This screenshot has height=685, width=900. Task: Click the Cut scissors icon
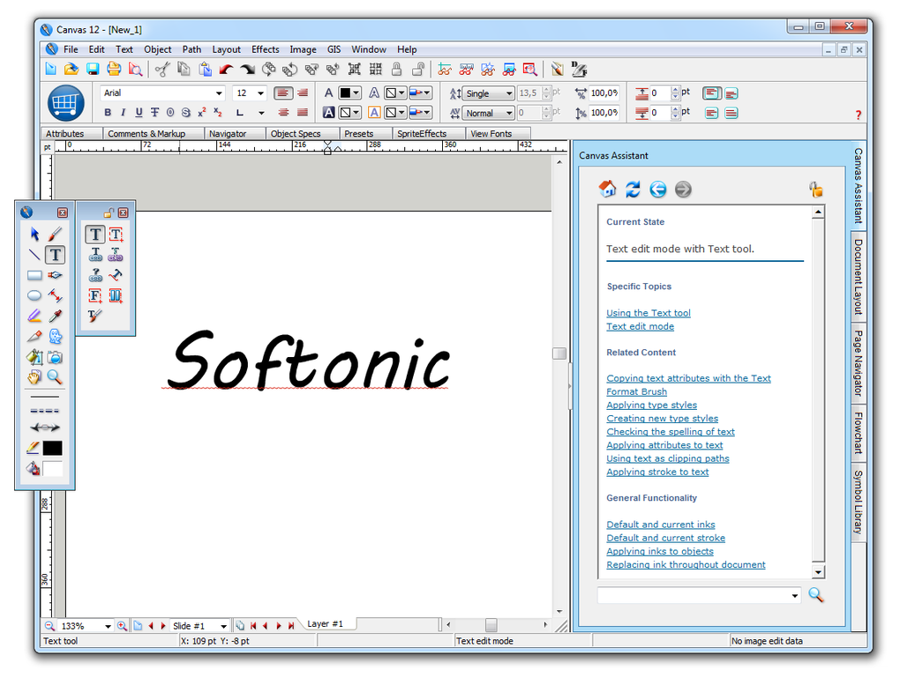[x=162, y=70]
